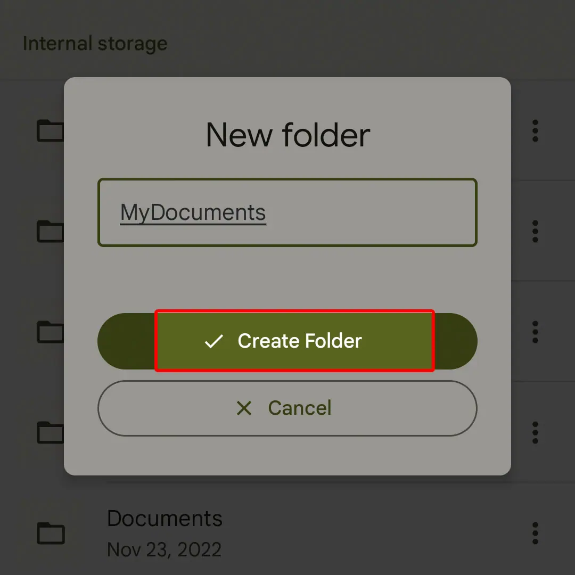Click the X icon beside Cancel

click(x=244, y=408)
